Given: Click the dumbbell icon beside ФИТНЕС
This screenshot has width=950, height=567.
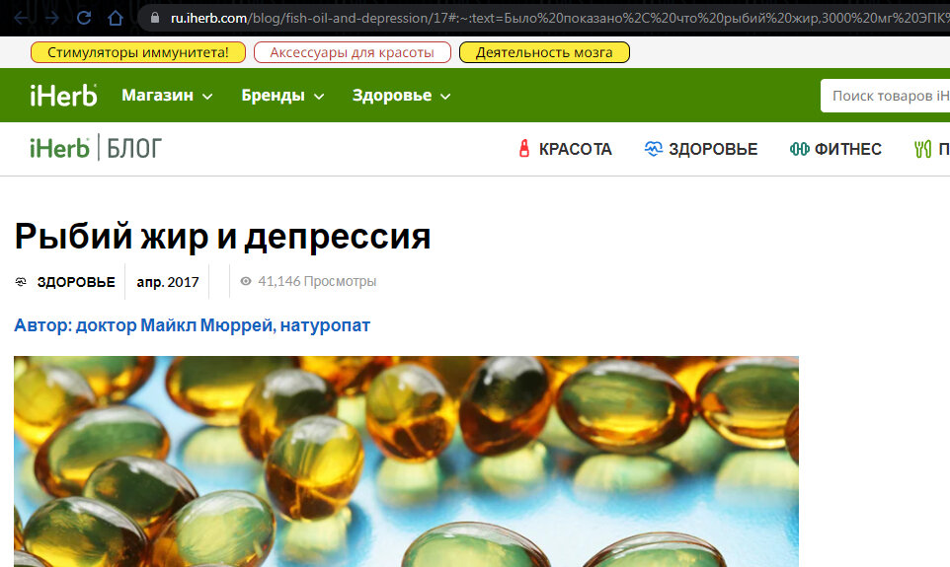Looking at the screenshot, I should click(800, 149).
